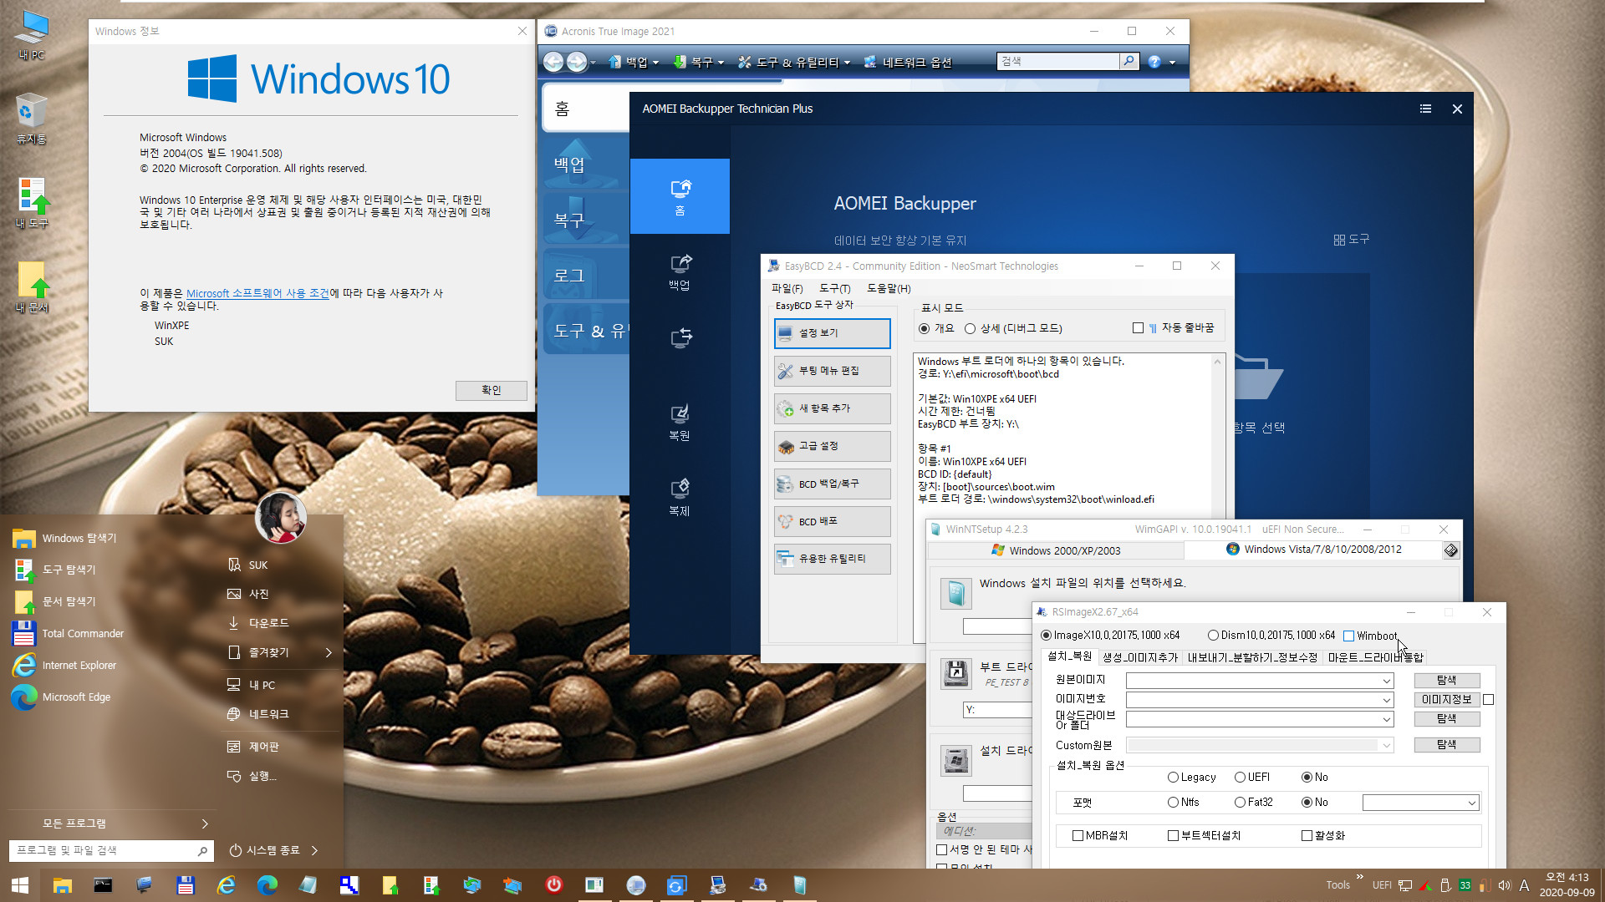Select the 내 도구 desktop icon
This screenshot has height=902, width=1605.
pos(32,203)
